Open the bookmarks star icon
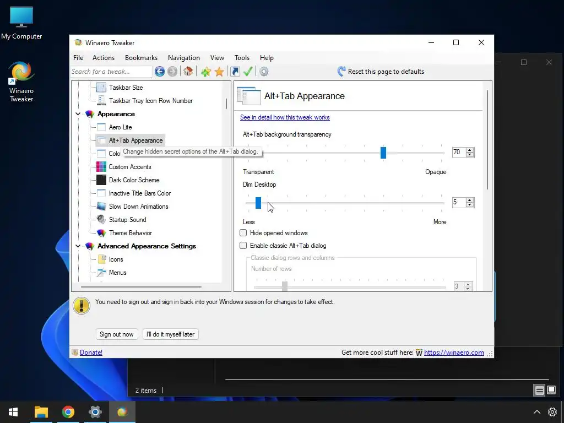564x423 pixels. pyautogui.click(x=219, y=72)
